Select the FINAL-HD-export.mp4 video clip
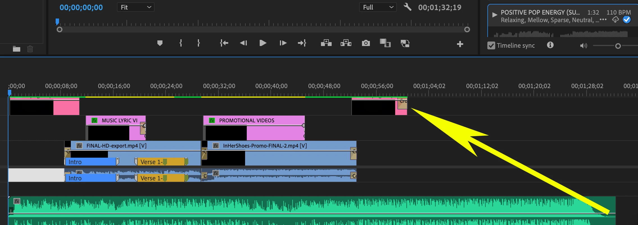 pyautogui.click(x=133, y=153)
